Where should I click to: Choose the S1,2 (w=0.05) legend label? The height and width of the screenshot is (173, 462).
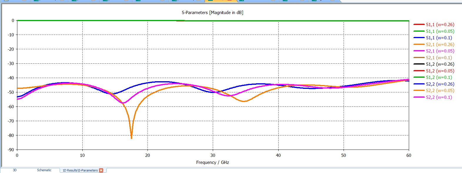tap(440, 71)
